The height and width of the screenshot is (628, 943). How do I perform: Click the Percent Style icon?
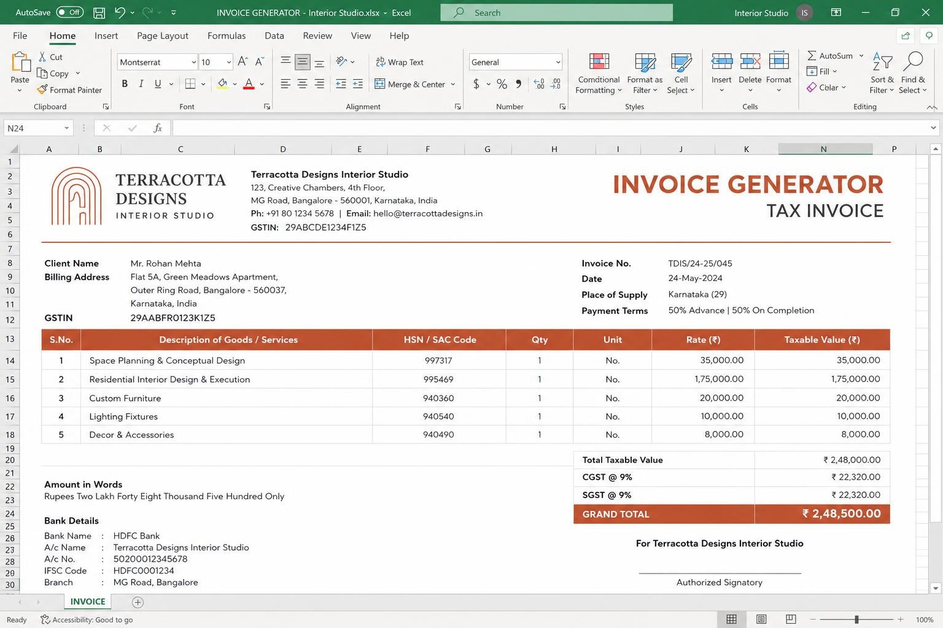(x=502, y=83)
